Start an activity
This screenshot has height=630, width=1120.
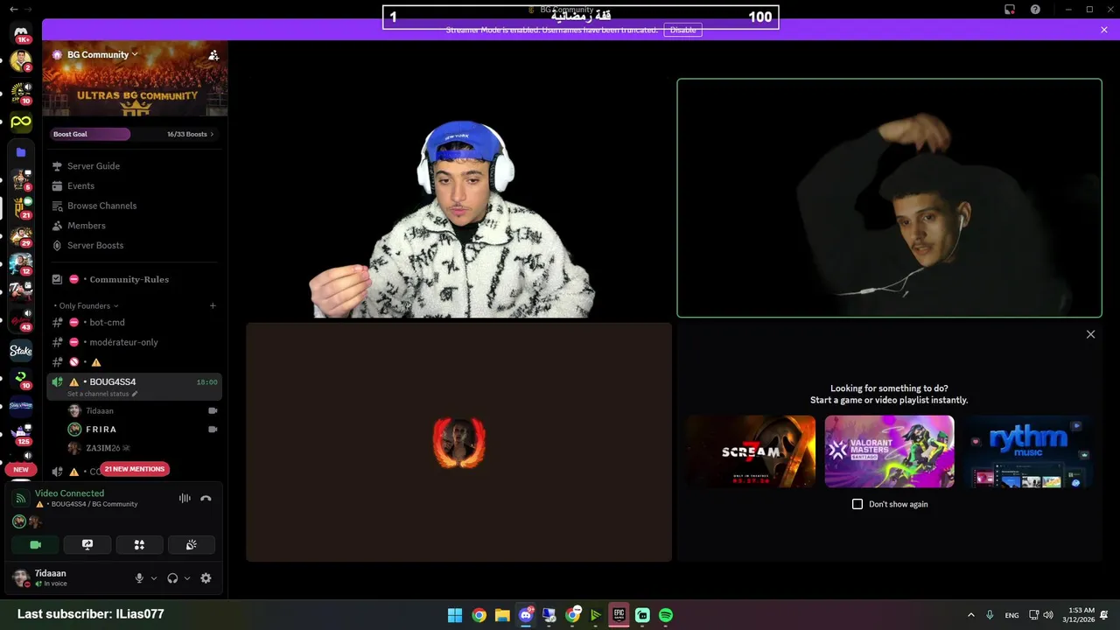tap(139, 544)
